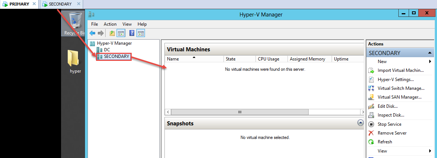The height and width of the screenshot is (158, 437).
Task: Collapse the Snapshots pane chevron
Action: [360, 123]
